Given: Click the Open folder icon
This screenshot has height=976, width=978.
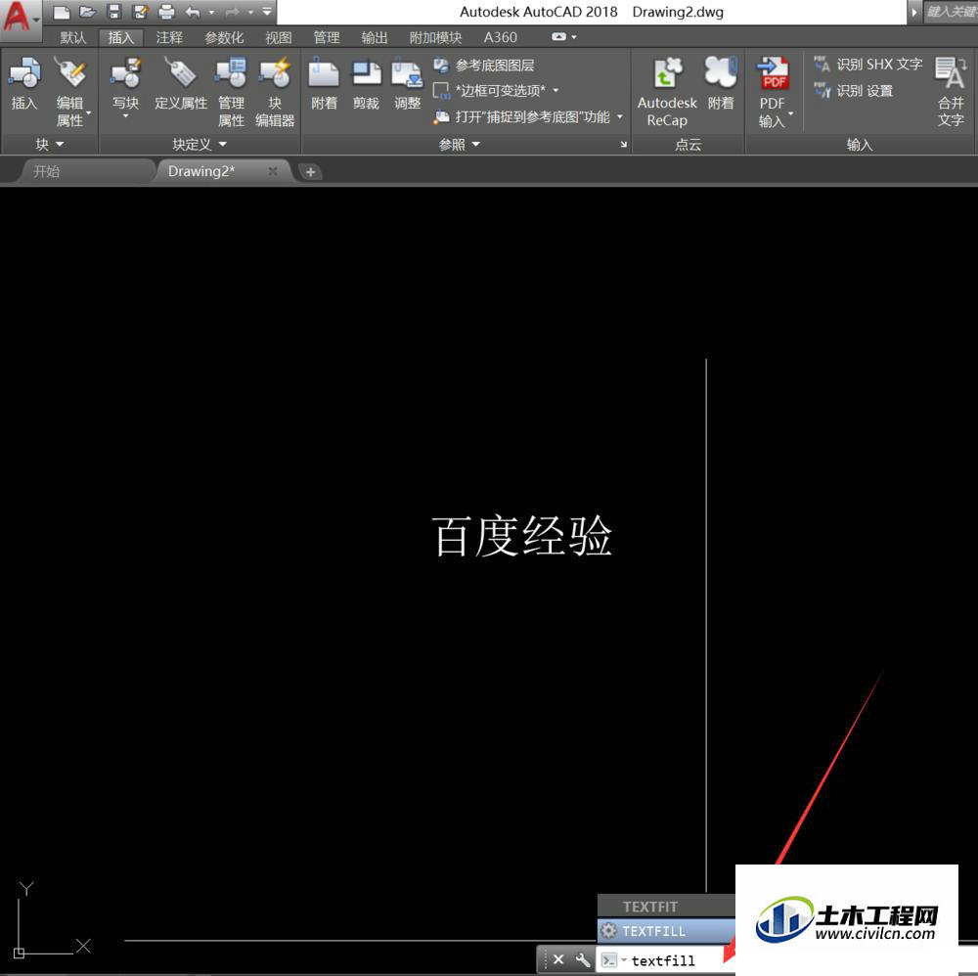Looking at the screenshot, I should click(x=87, y=12).
